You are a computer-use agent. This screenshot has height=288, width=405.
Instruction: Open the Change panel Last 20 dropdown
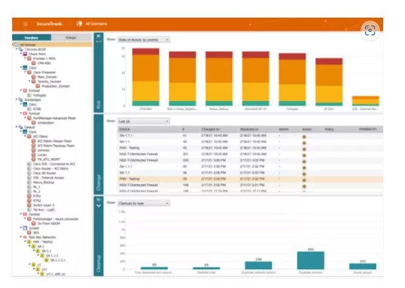tap(144, 121)
